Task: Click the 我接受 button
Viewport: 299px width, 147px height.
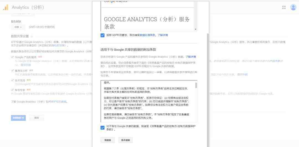Action: click(x=107, y=140)
